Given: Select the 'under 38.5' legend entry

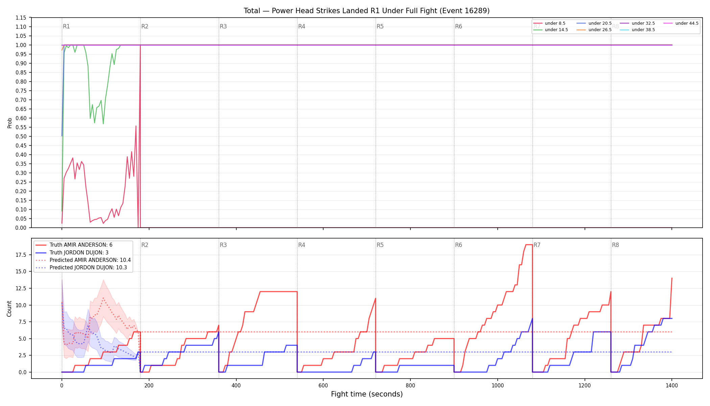Looking at the screenshot, I should coord(638,30).
